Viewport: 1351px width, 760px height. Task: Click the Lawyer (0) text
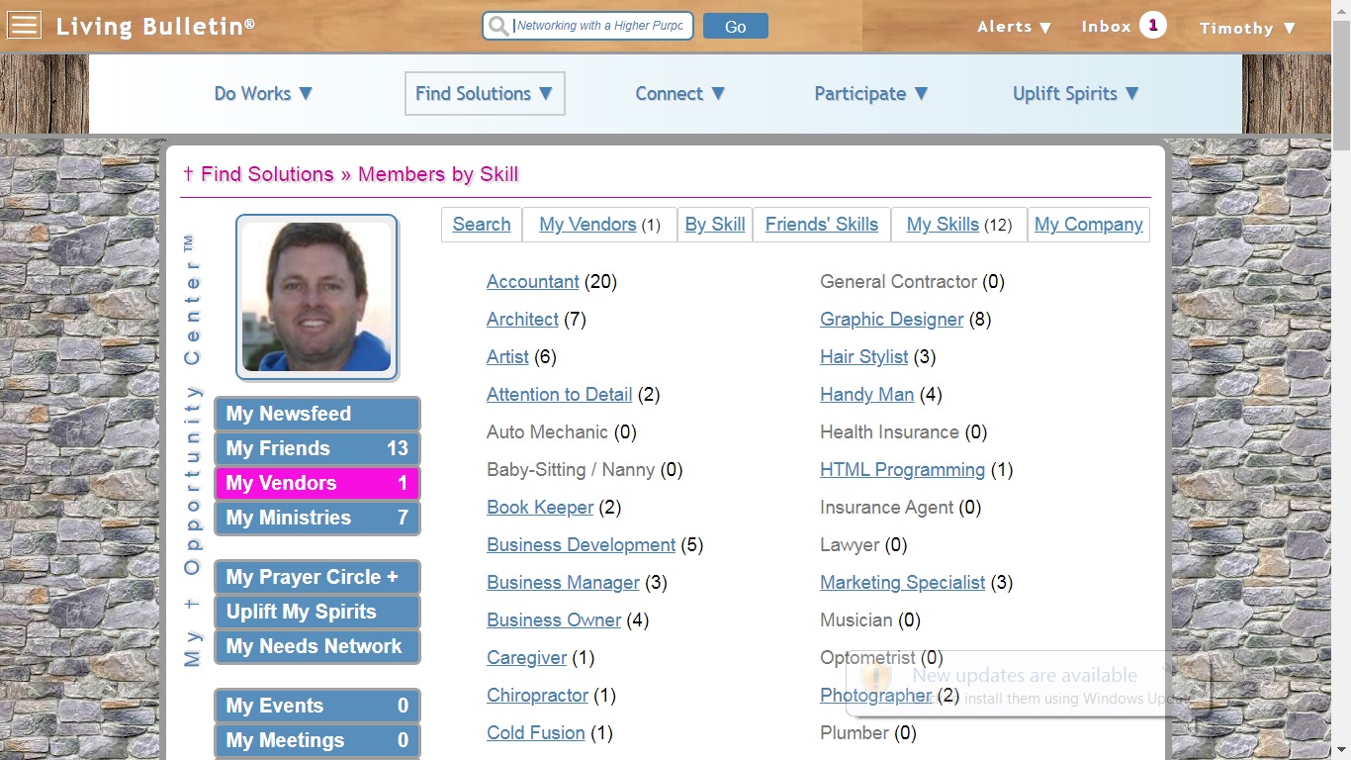[863, 545]
